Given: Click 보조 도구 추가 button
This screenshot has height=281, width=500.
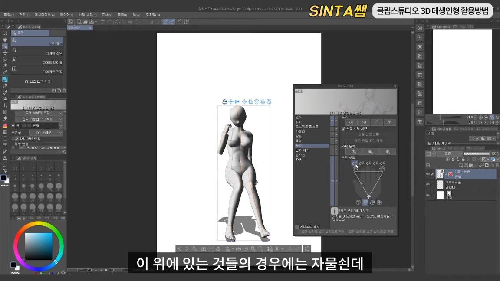Looking at the screenshot, I should click(x=38, y=82).
